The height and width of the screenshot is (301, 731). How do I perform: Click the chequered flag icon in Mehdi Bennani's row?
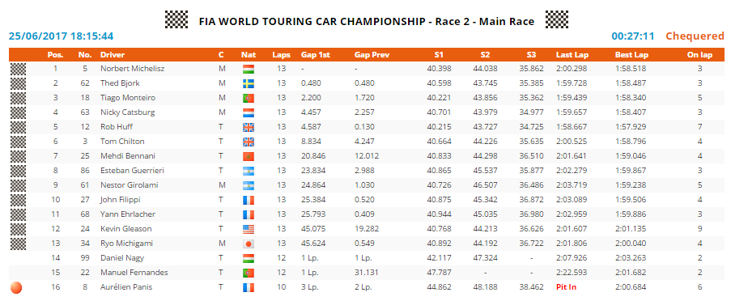tap(18, 156)
